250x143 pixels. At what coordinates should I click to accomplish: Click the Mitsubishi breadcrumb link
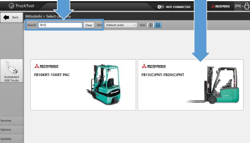pyautogui.click(x=33, y=16)
